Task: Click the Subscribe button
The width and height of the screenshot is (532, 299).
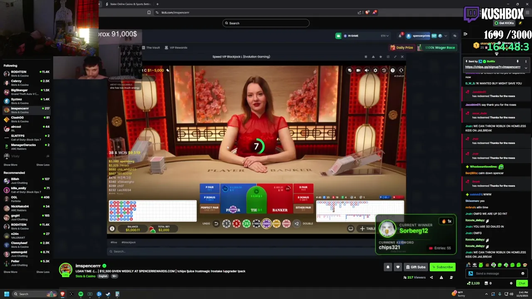Action: coord(442,267)
